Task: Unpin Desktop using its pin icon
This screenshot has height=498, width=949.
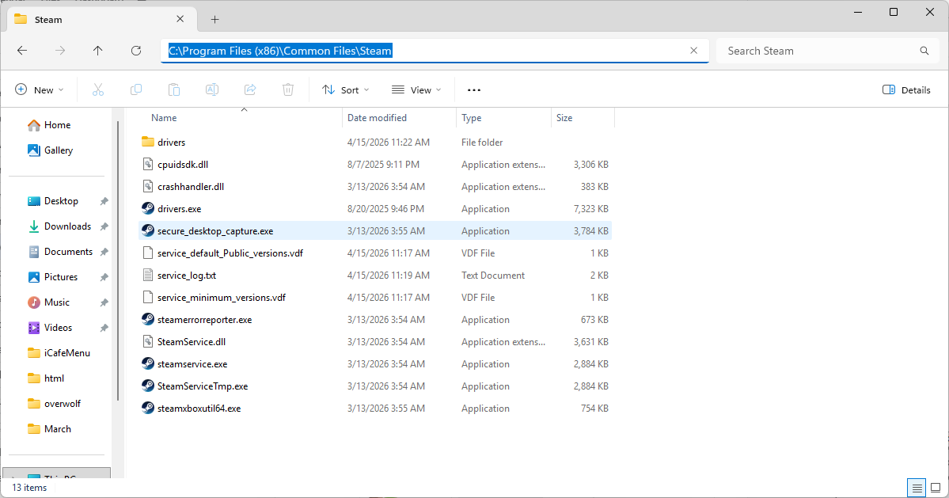Action: [x=104, y=201]
